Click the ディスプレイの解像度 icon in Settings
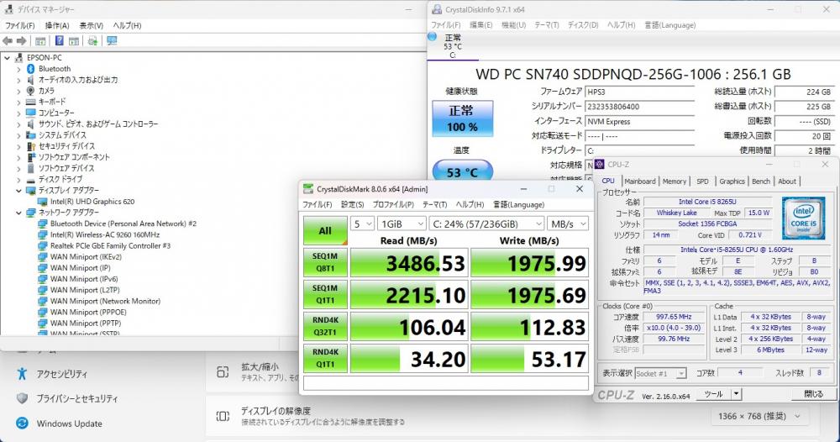The height and width of the screenshot is (442, 840). coord(223,416)
